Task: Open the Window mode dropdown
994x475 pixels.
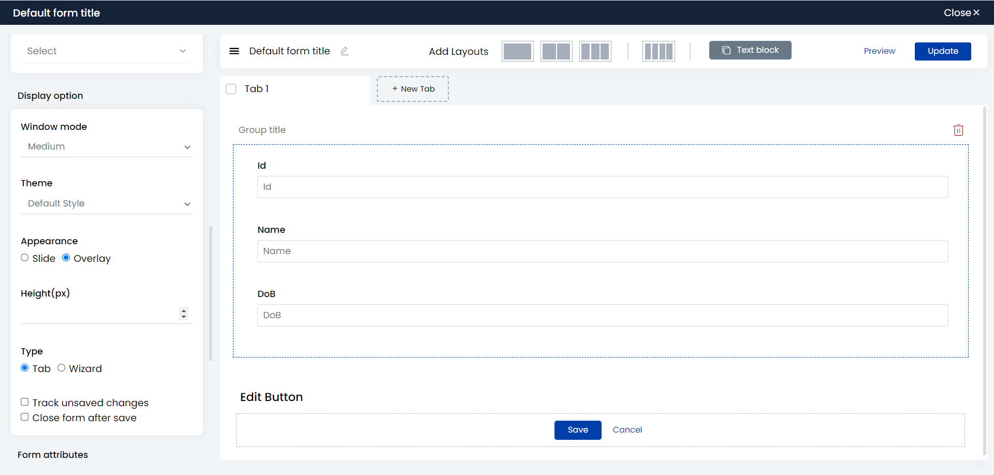Action: coord(107,147)
